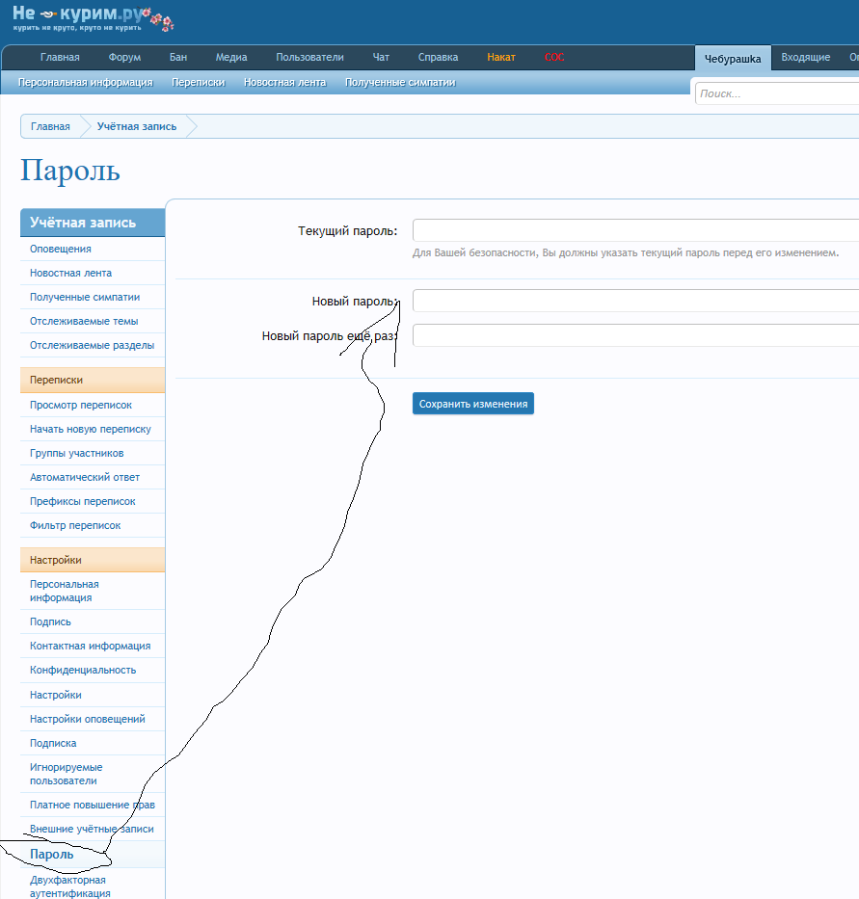Click the red СОС link

coord(554,58)
